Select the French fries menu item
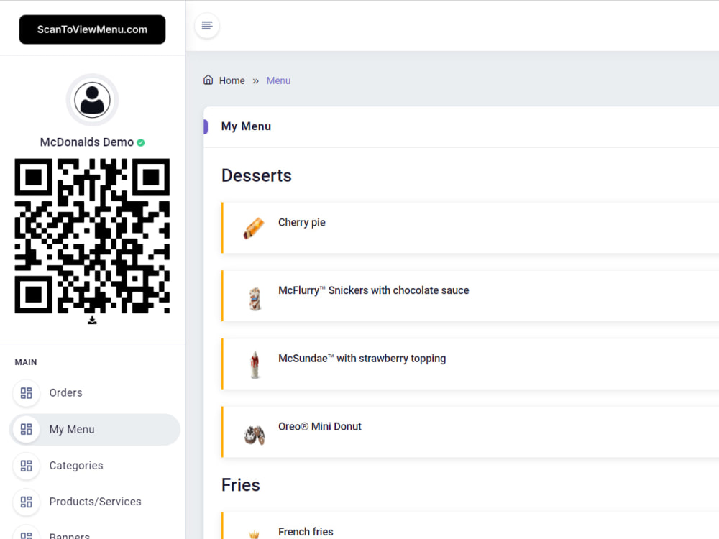 point(470,526)
